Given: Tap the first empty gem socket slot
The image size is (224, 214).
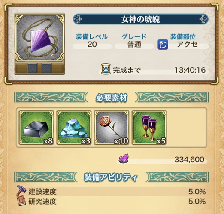Looking at the screenshot, I should [32, 68].
